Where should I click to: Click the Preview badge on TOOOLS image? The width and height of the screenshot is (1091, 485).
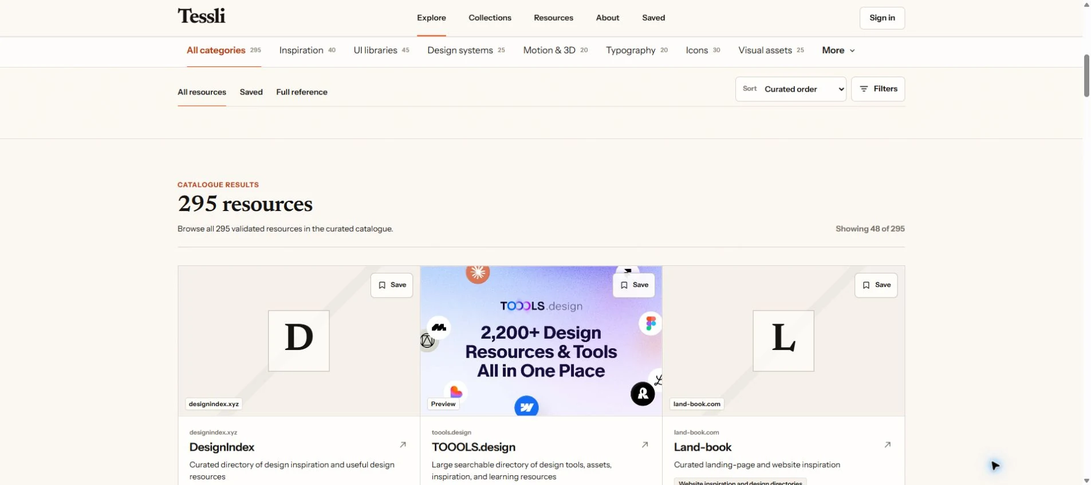click(x=443, y=404)
